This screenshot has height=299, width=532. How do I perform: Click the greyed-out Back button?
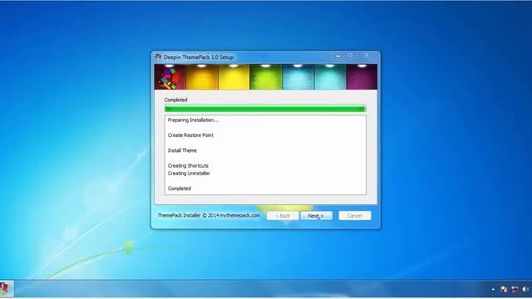pos(283,216)
